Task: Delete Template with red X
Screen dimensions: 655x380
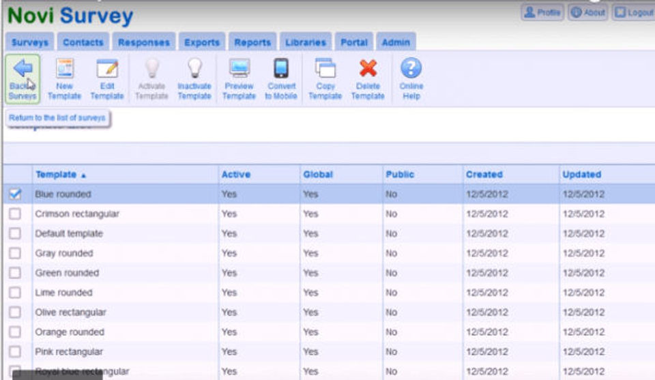Action: 368,79
